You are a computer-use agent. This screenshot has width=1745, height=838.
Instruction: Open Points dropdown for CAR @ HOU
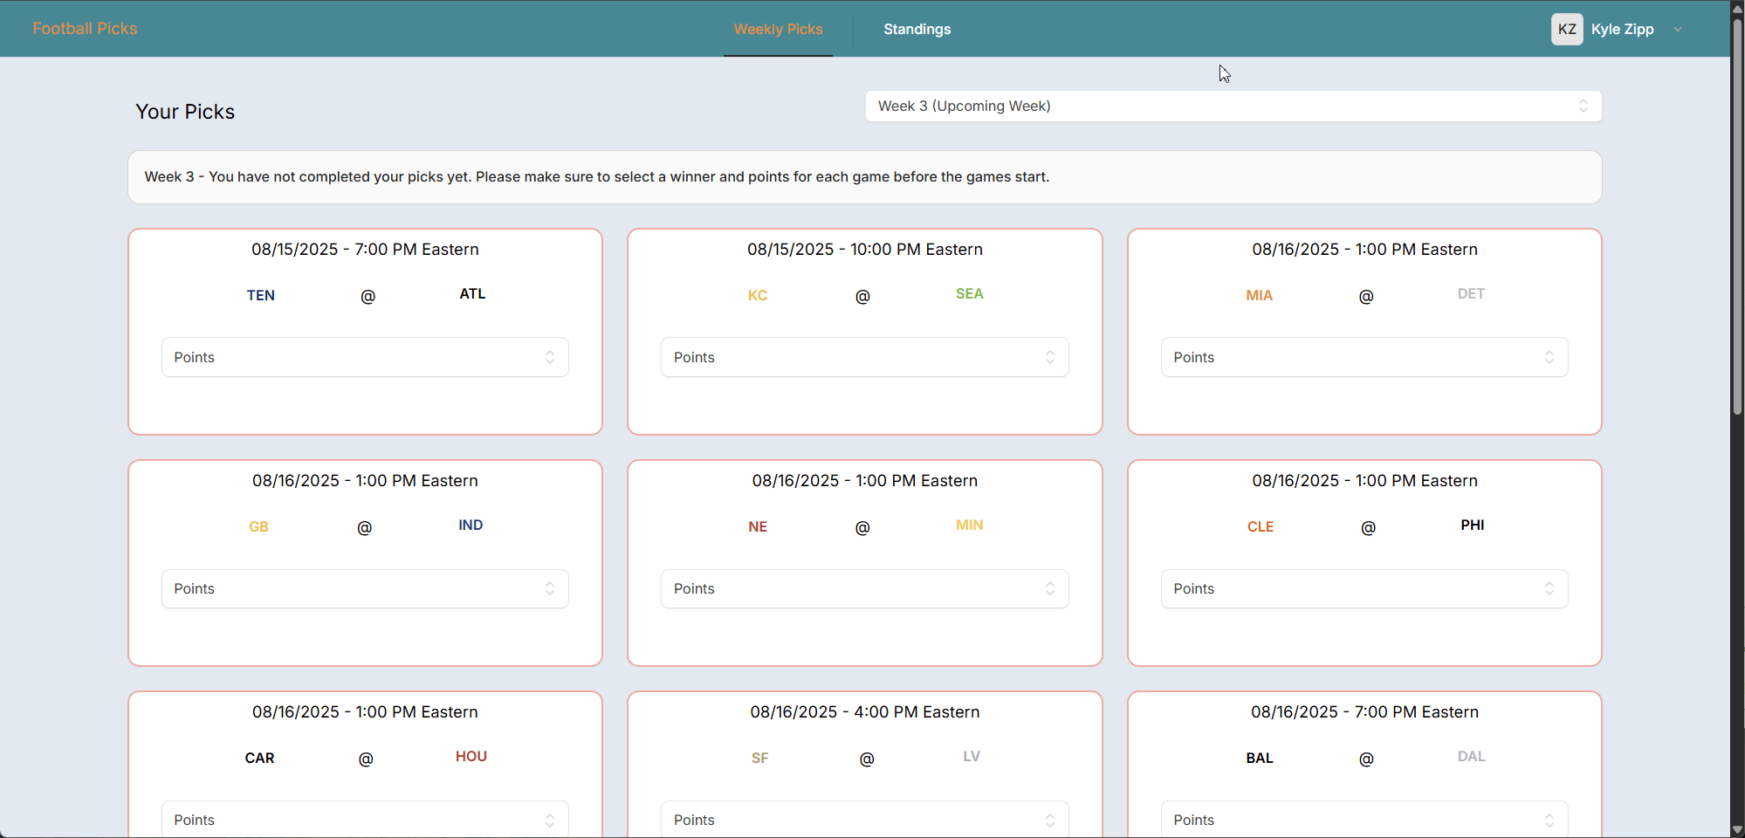pos(365,820)
